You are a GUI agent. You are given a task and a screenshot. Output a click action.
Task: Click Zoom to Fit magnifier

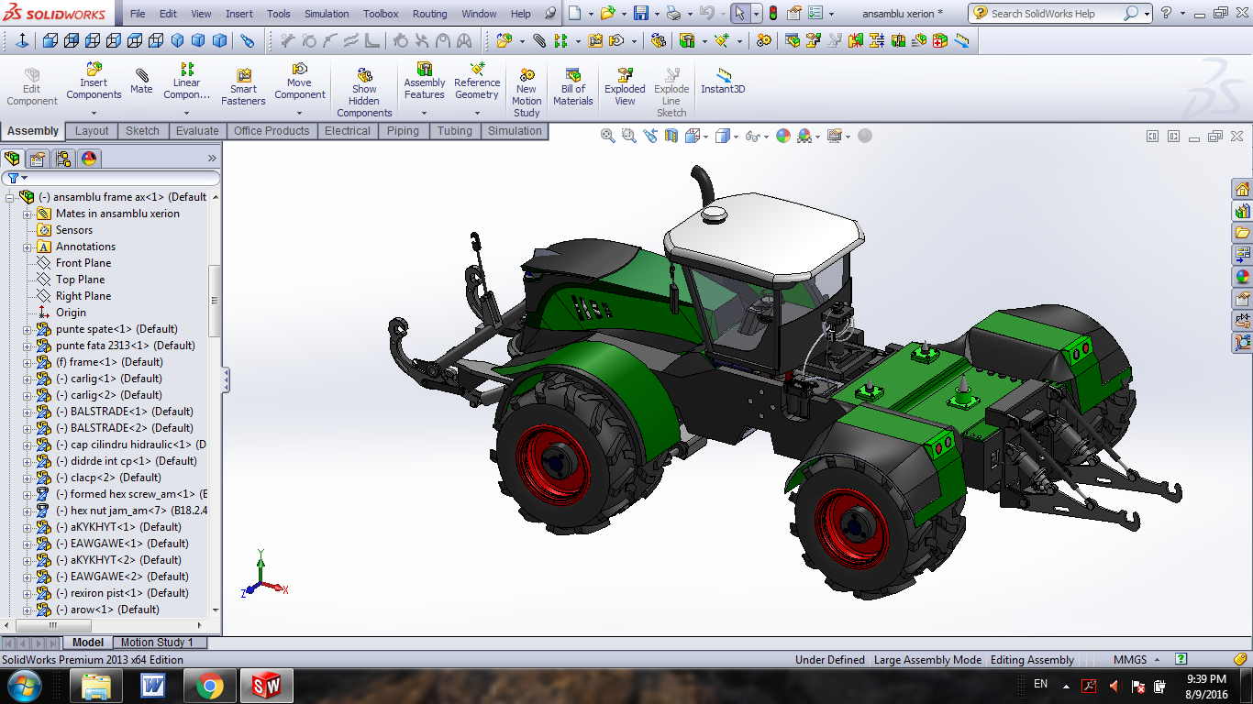coord(607,136)
